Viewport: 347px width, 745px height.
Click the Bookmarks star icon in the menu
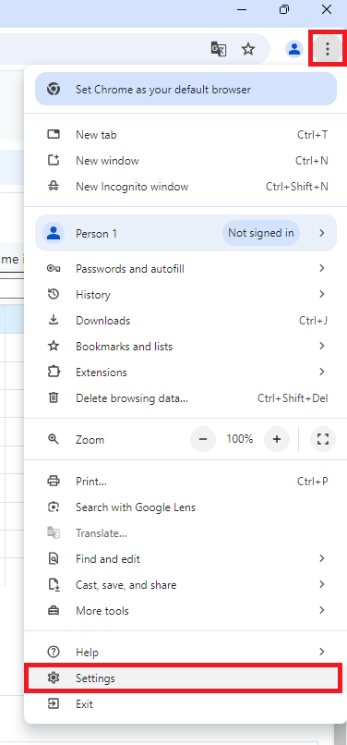(x=54, y=346)
